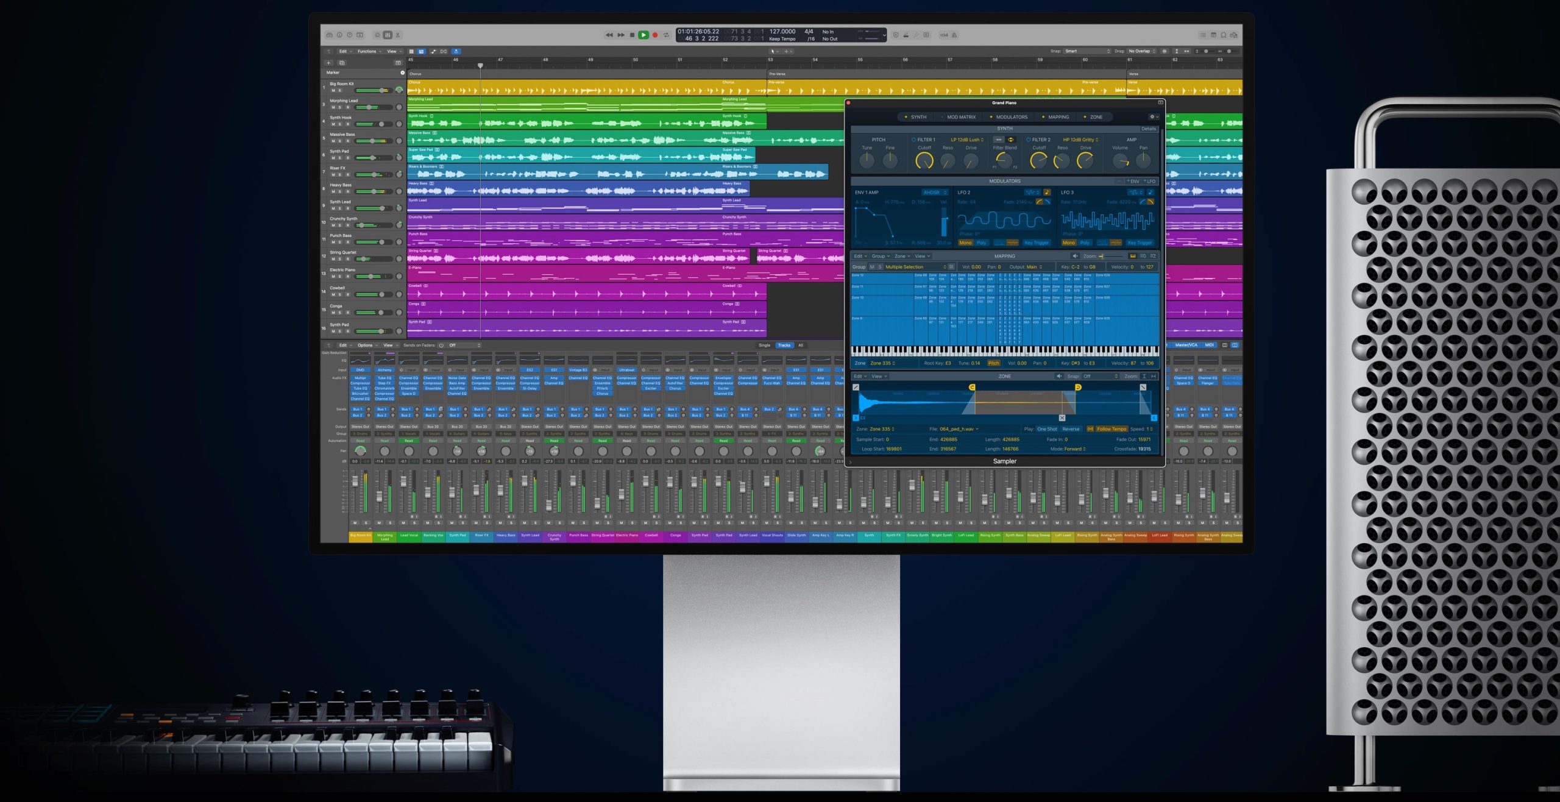Open the tracks area Edit menu

[x=345, y=51]
